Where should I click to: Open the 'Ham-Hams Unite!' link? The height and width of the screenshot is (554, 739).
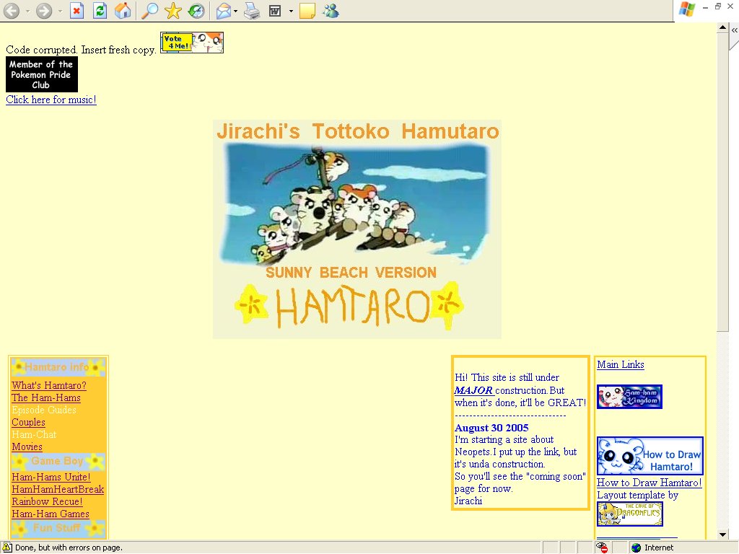coord(51,477)
